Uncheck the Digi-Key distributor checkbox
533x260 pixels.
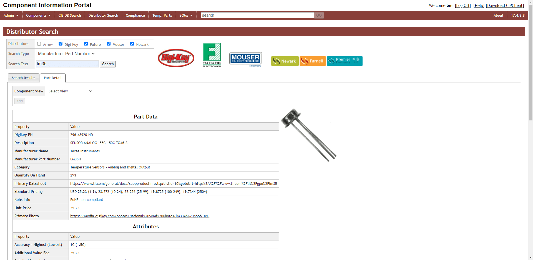[61, 44]
